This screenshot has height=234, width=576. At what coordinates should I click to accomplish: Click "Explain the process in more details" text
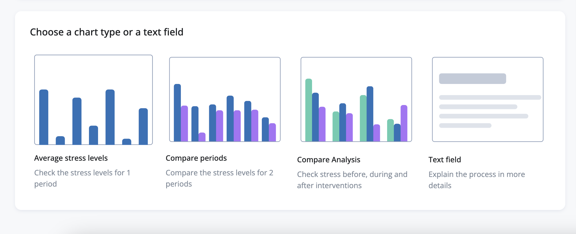477,180
